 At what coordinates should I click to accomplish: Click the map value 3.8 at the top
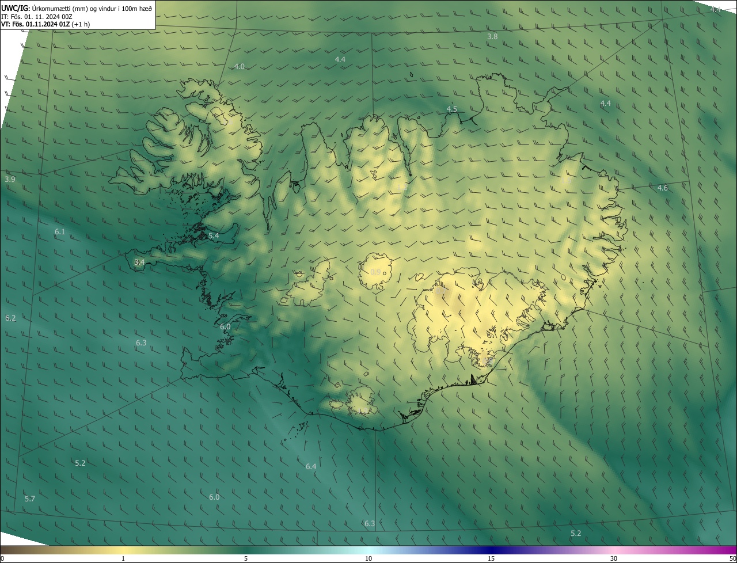492,36
